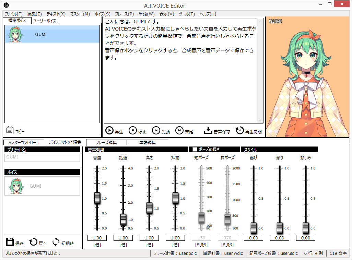Stop playback with the 停止 icon
The height and width of the screenshot is (260, 352).
(x=133, y=130)
